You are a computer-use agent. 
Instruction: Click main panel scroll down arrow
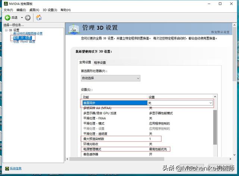[x=235, y=155]
